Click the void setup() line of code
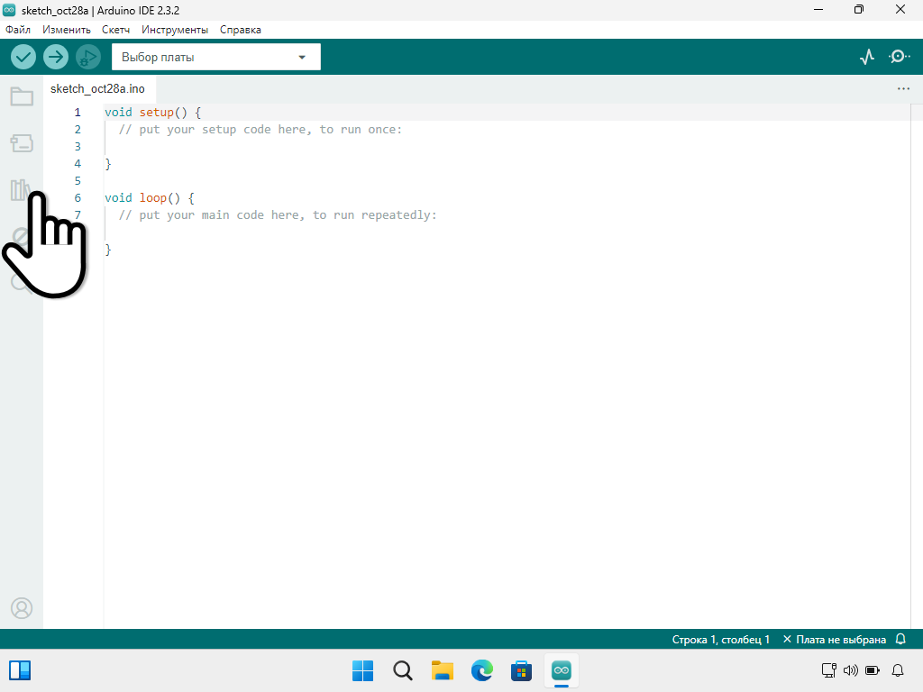This screenshot has height=692, width=923. (x=153, y=113)
